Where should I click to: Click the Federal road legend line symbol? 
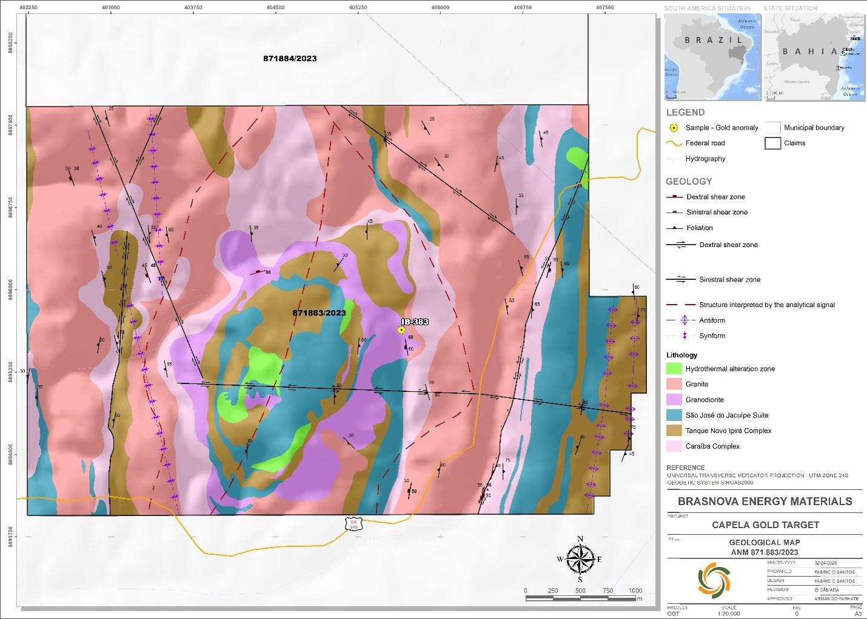(674, 144)
